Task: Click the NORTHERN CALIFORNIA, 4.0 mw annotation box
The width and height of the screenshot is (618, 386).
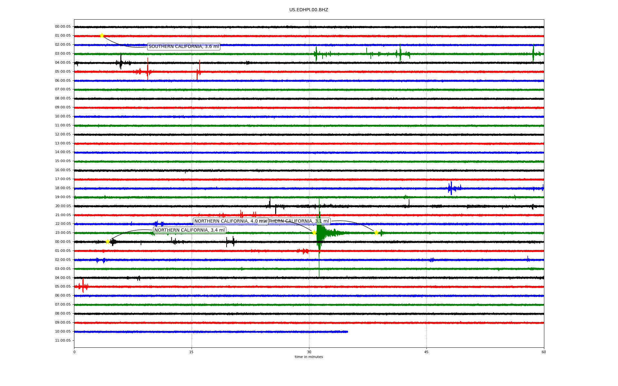Action: point(225,221)
